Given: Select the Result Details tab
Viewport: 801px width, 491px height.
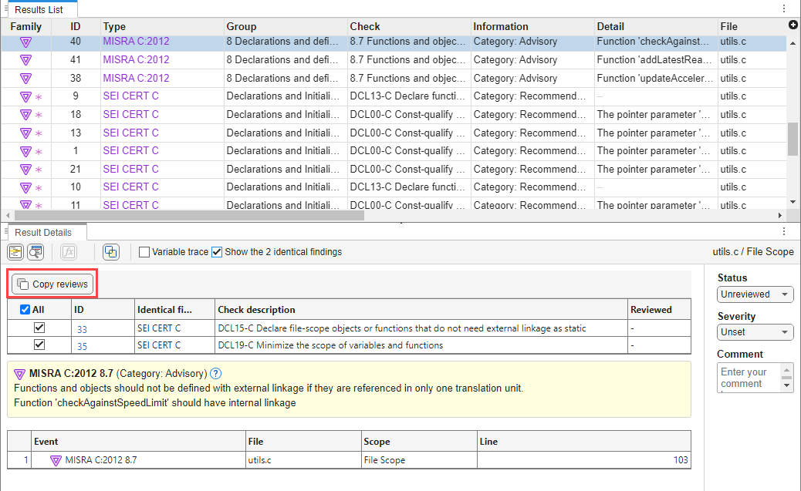Looking at the screenshot, I should 45,231.
